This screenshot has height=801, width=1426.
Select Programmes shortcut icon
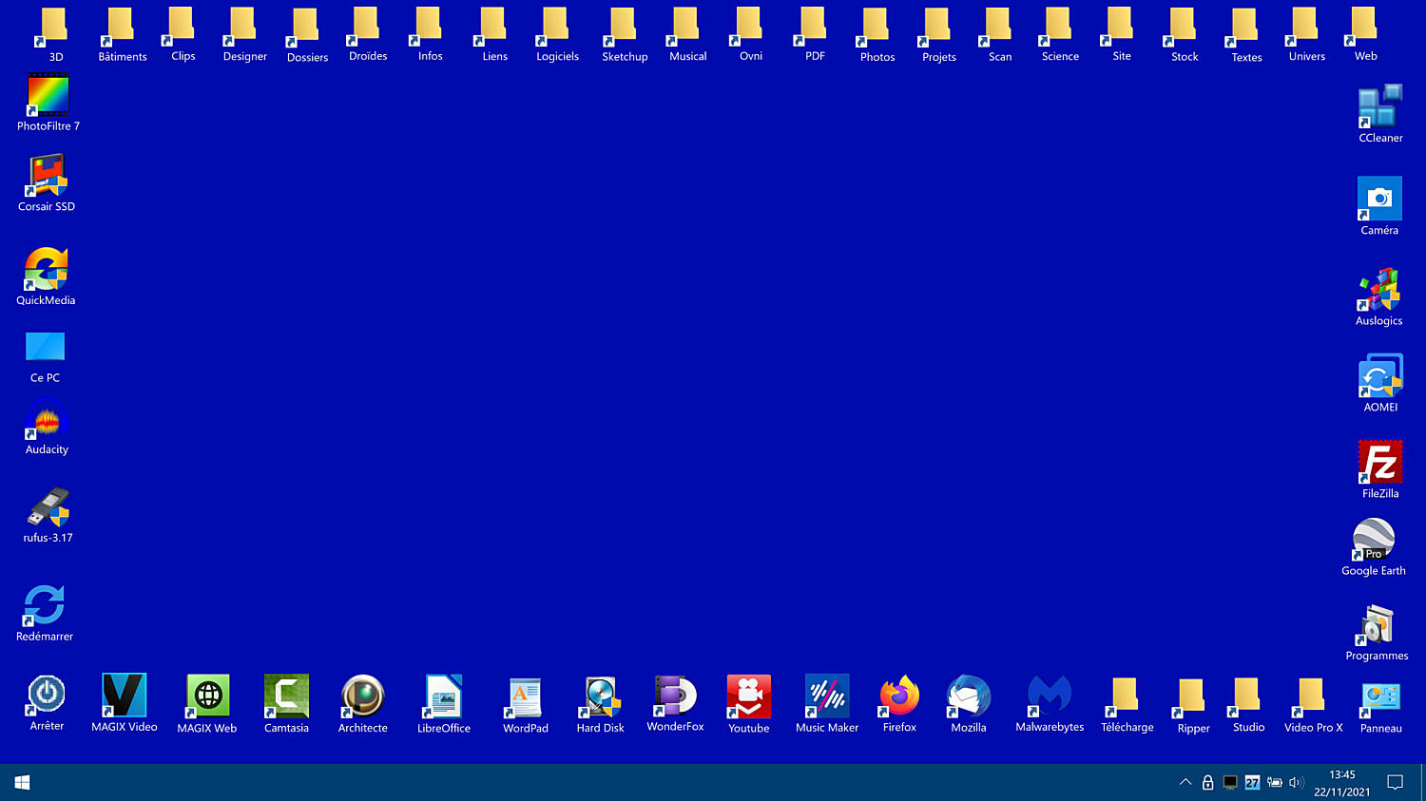1377,625
